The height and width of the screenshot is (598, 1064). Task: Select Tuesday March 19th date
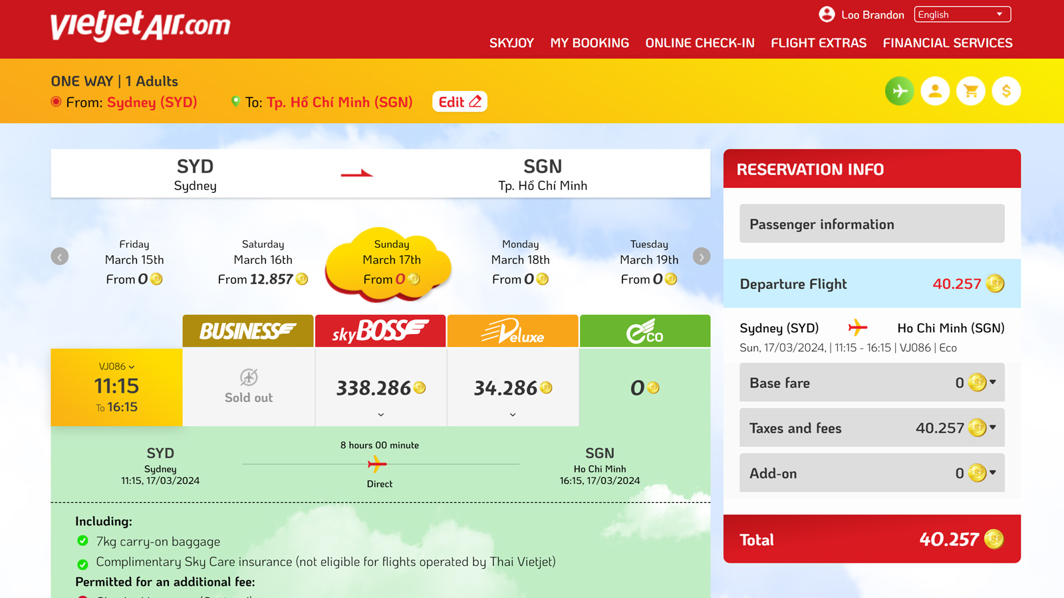649,262
